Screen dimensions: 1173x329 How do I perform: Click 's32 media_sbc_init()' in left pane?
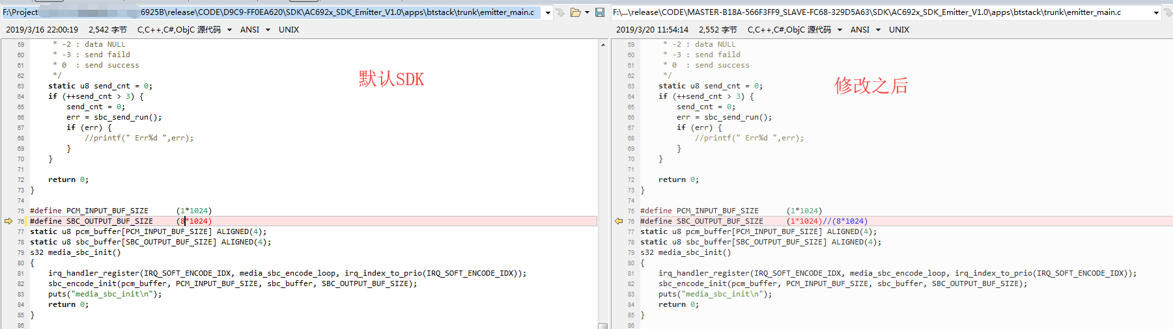(x=76, y=252)
